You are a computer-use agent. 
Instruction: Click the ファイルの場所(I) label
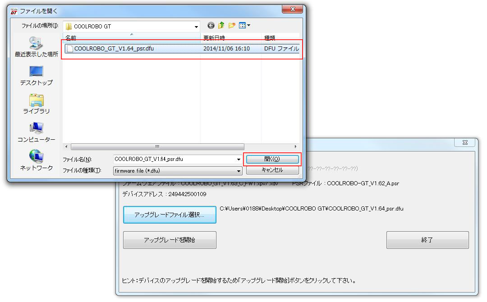pos(40,26)
